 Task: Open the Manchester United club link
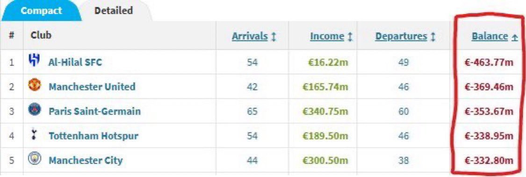point(92,87)
